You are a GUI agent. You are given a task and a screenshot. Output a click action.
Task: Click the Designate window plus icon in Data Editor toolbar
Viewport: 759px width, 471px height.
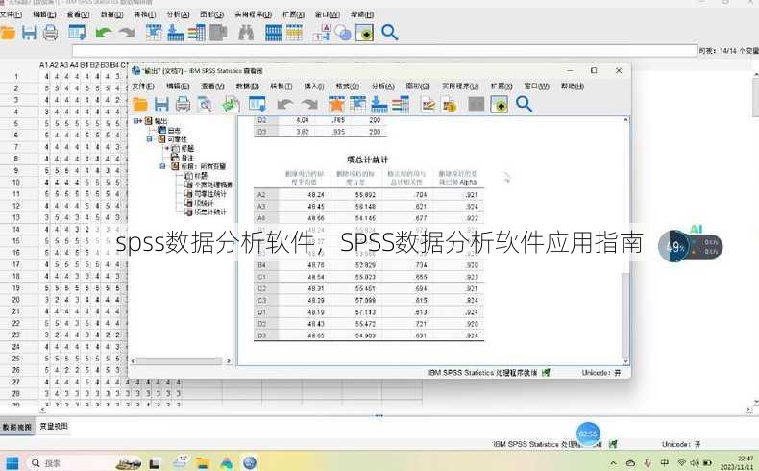[364, 33]
